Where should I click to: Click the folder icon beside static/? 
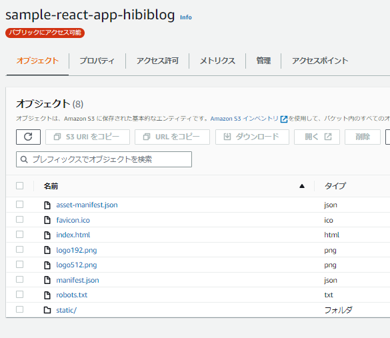click(x=47, y=310)
